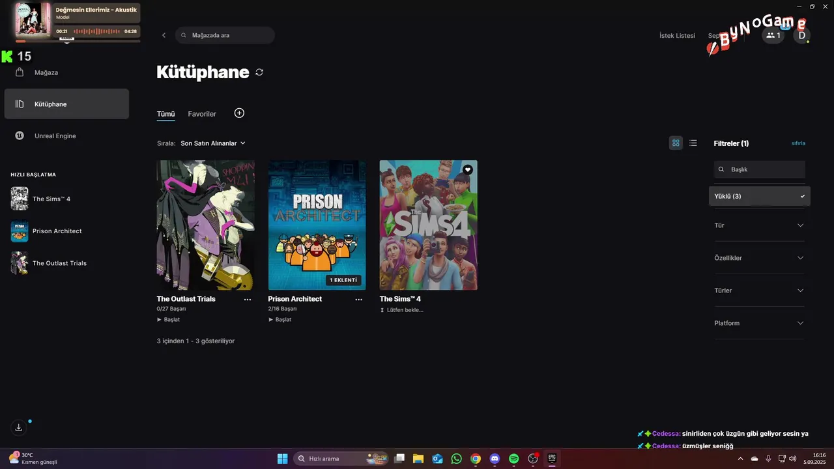Seek in the Değmesin Ellerimiz track waveform

[96, 31]
